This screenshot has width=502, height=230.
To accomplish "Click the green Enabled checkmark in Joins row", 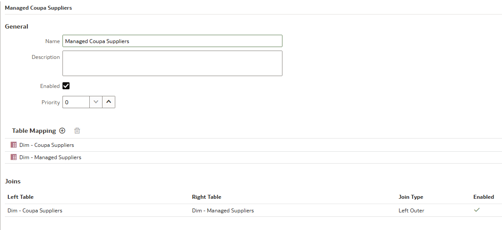I will 477,210.
